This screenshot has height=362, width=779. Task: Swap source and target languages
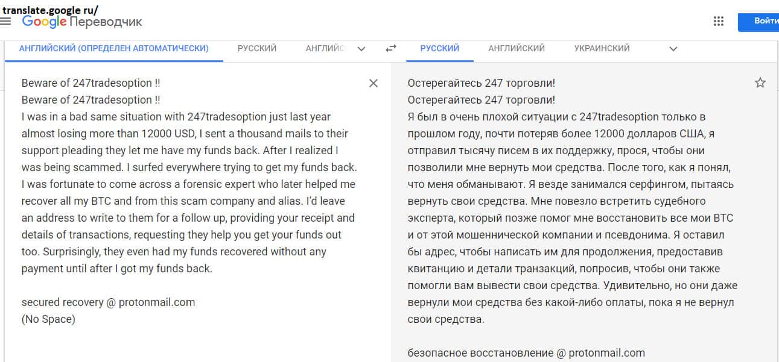pos(391,49)
